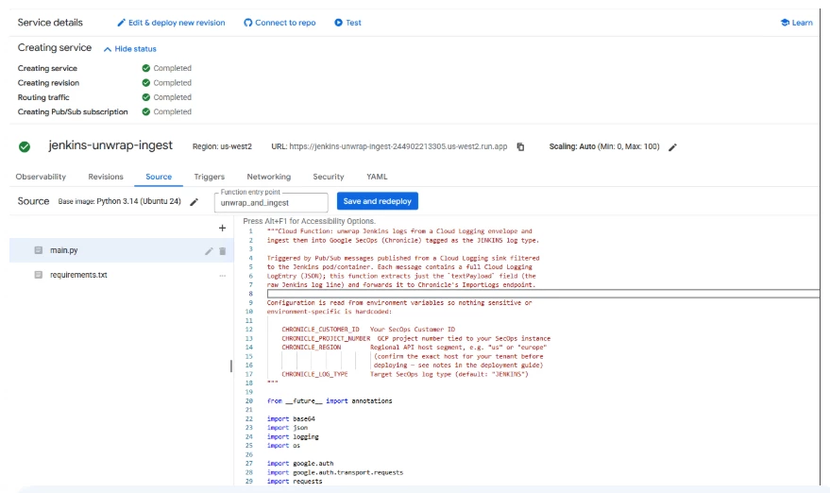Click the Completed check icon for Creating revision
Screen dimensions: 830x493
[x=146, y=82]
